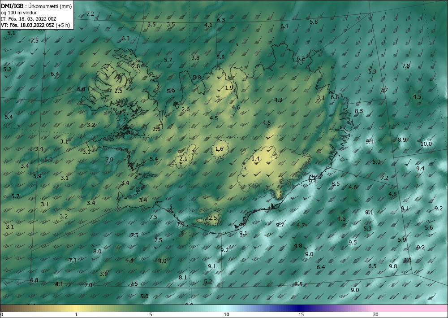
Task: Click the map value 9.7
Action: (280, 225)
